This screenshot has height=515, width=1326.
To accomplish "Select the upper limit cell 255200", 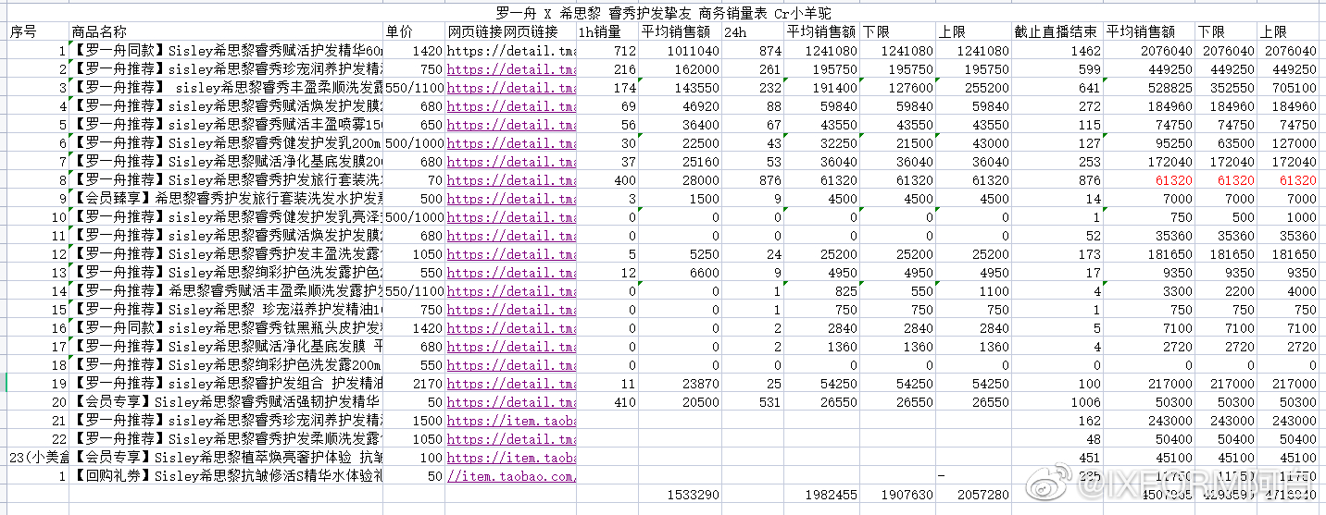I will click(x=972, y=88).
